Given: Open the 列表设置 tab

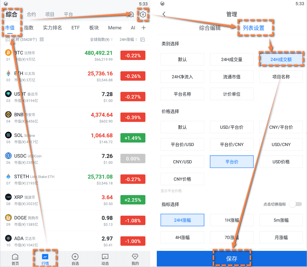Looking at the screenshot, I should point(254,28).
